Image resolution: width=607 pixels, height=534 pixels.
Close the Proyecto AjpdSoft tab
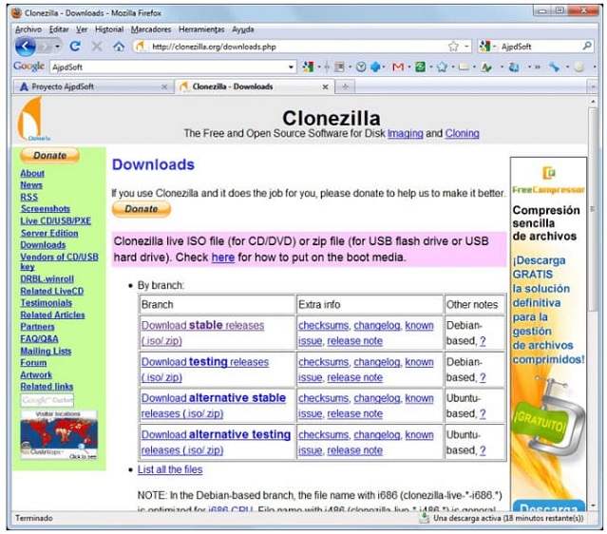click(x=164, y=86)
